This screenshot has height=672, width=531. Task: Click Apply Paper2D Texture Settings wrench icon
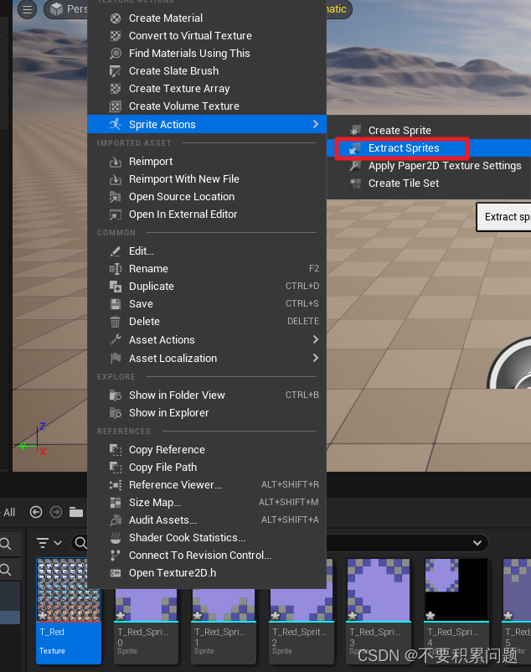(355, 165)
